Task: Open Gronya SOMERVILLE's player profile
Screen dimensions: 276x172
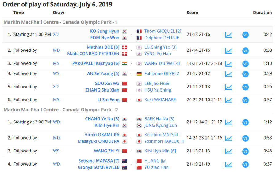Action: point(98,167)
